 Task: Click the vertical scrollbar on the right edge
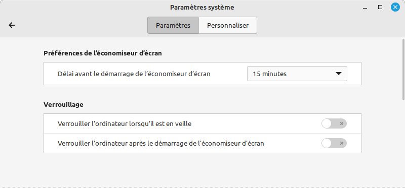tap(403, 70)
